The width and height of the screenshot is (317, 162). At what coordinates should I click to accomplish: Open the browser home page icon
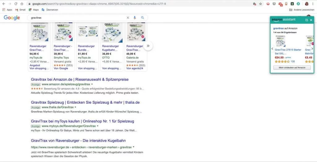click(x=22, y=4)
